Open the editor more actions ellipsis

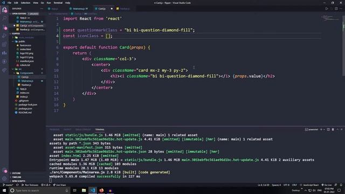[341, 9]
